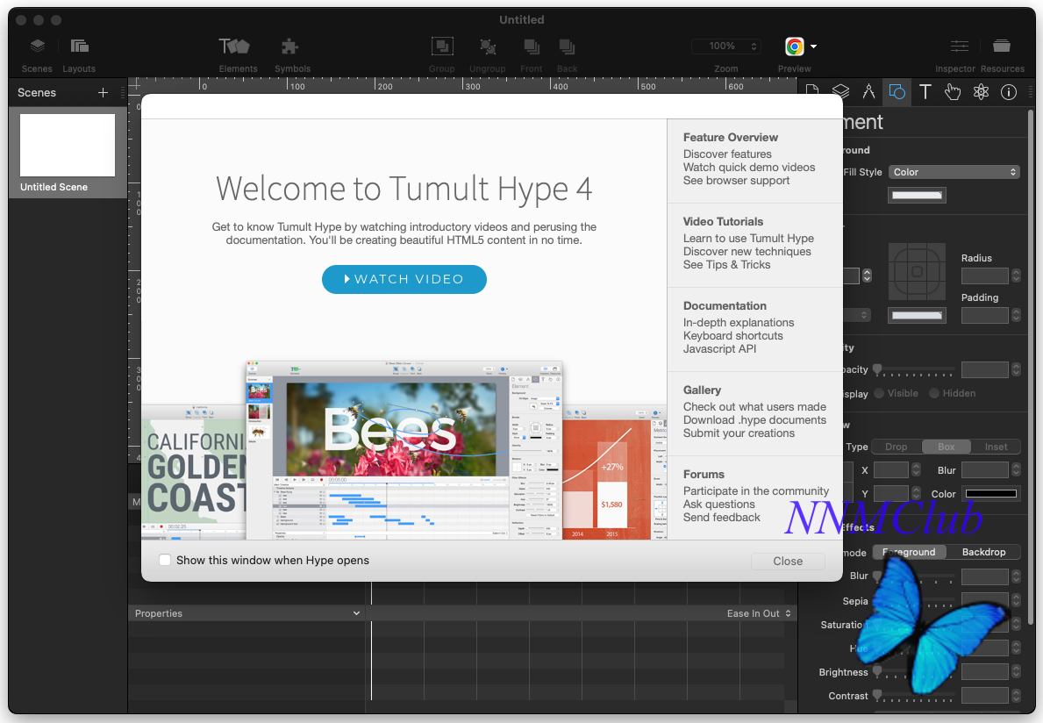Open the Zoom 100% selector

pos(726,46)
